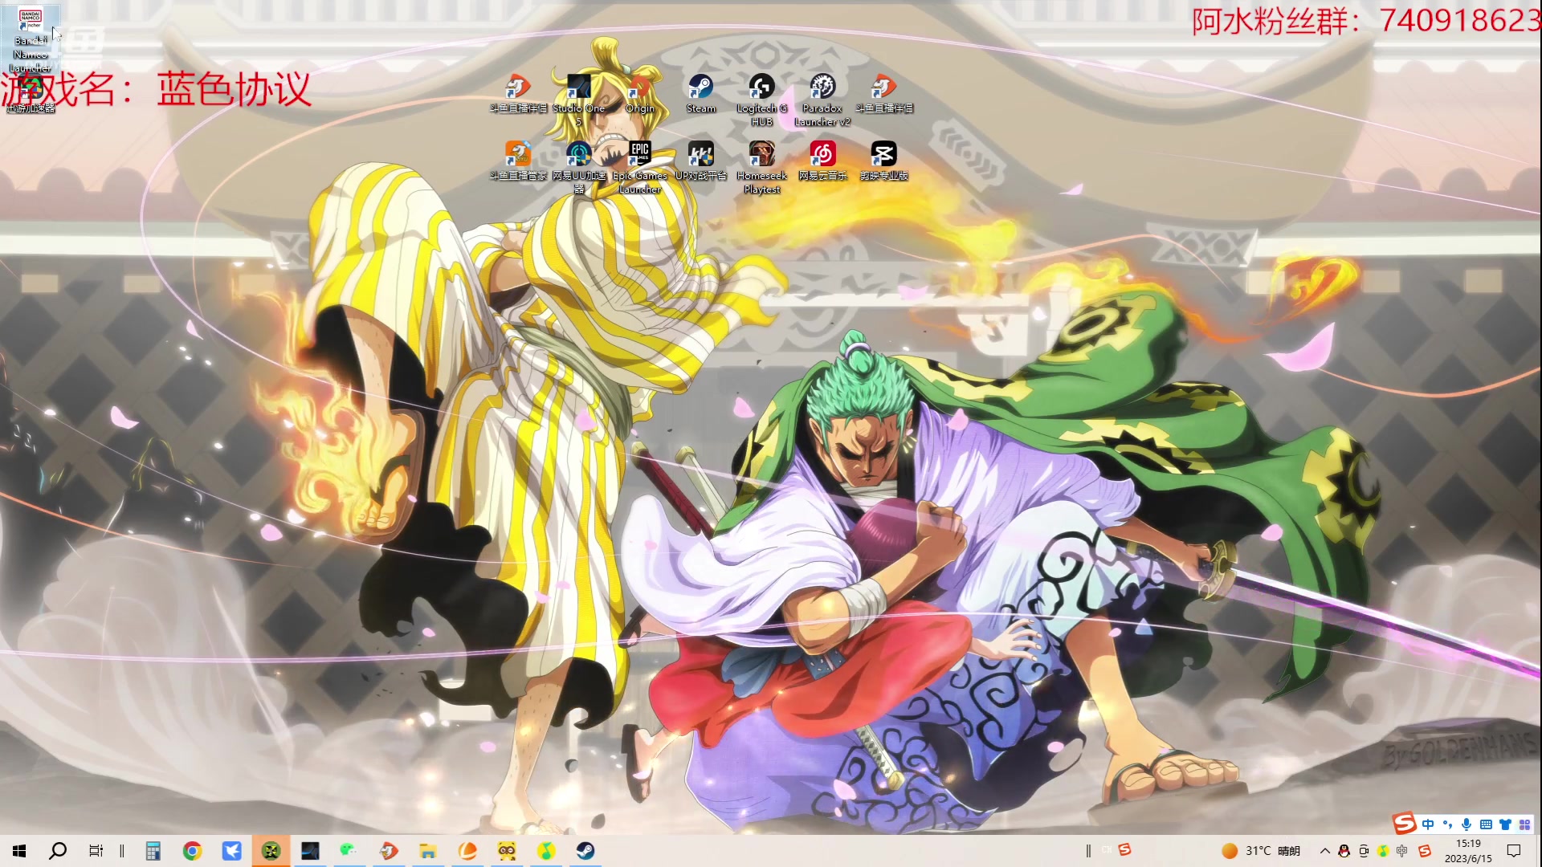The image size is (1542, 867).
Task: Open QQ Music tray icon
Action: [1383, 851]
